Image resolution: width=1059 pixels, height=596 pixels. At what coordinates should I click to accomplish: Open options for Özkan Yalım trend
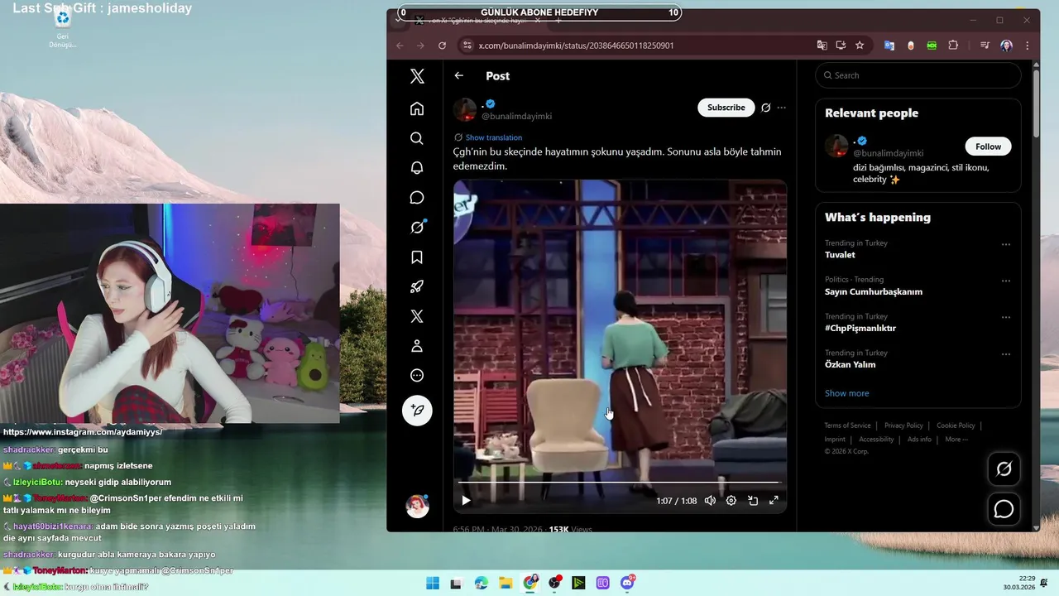pyautogui.click(x=1006, y=354)
